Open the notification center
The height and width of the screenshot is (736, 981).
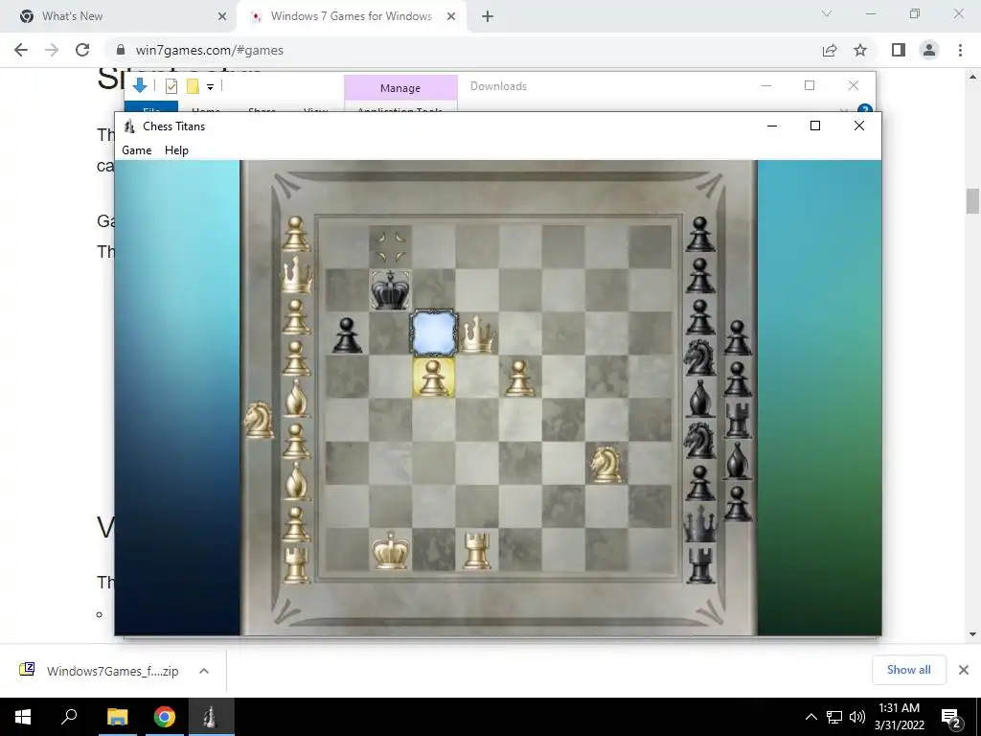point(951,717)
